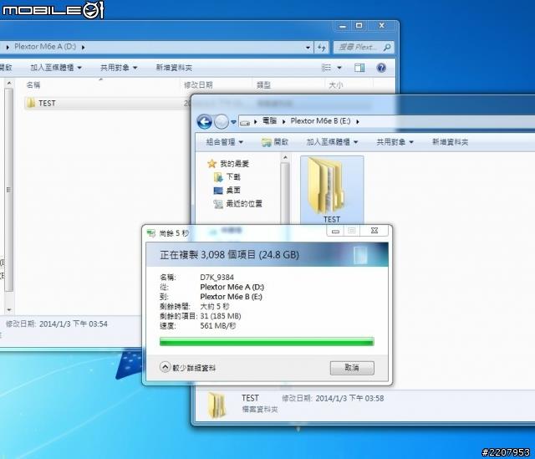535x459 pixels.
Task: Click the Forward arrow in Plextor M6e B window
Action: (x=222, y=121)
